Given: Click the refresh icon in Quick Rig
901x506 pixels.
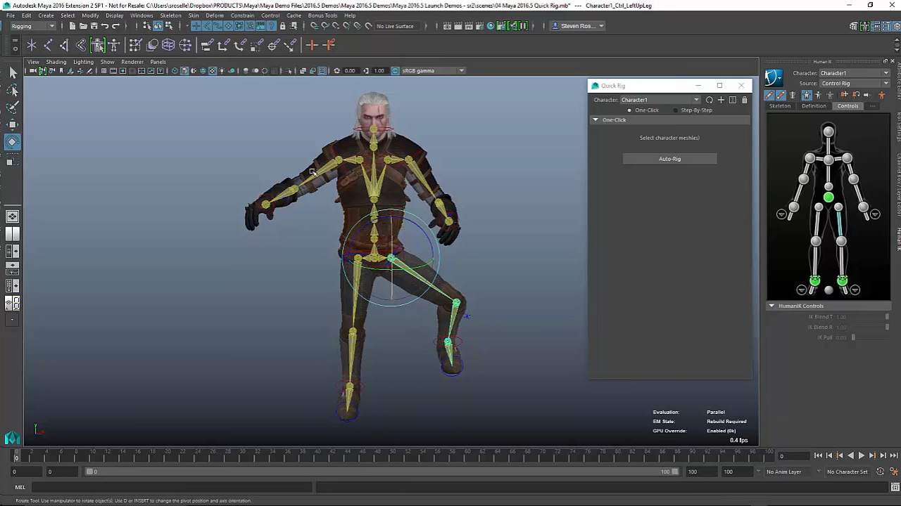Looking at the screenshot, I should pos(710,100).
